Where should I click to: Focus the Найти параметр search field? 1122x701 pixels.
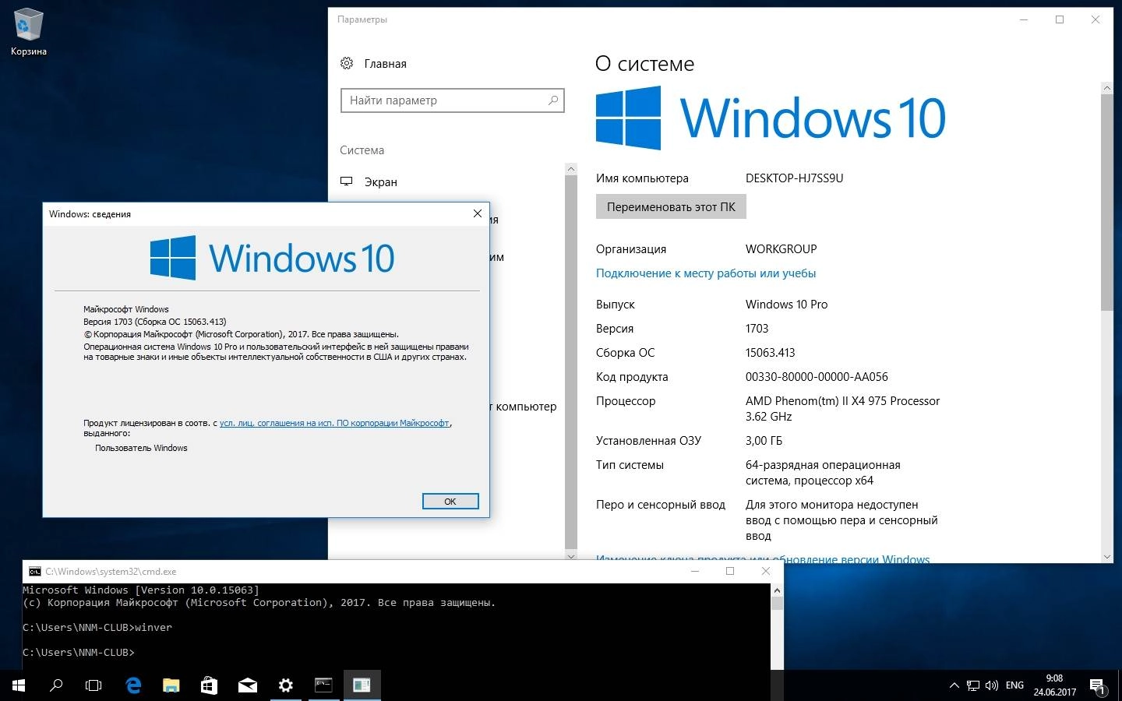point(452,100)
